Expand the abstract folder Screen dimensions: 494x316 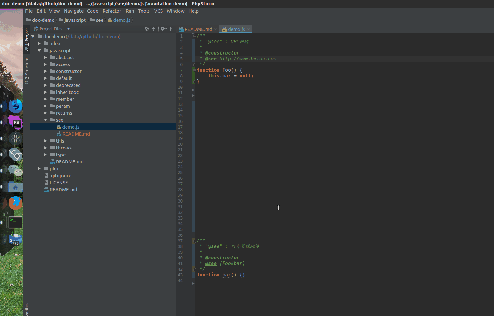coord(46,58)
